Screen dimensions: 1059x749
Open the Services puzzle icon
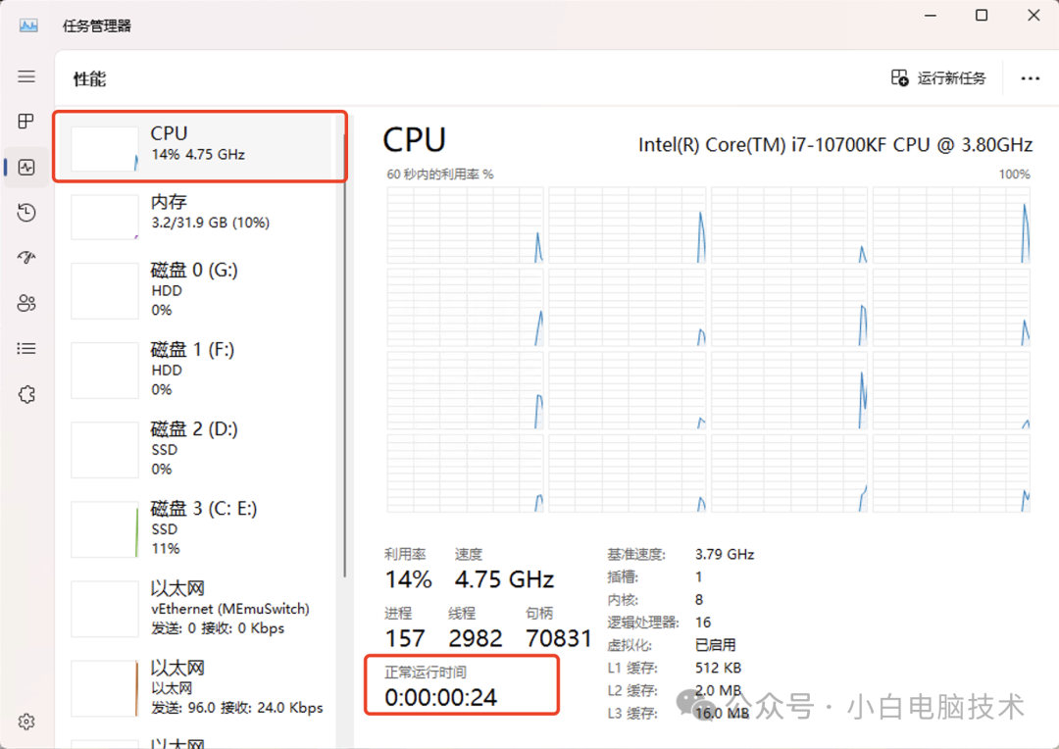point(26,394)
